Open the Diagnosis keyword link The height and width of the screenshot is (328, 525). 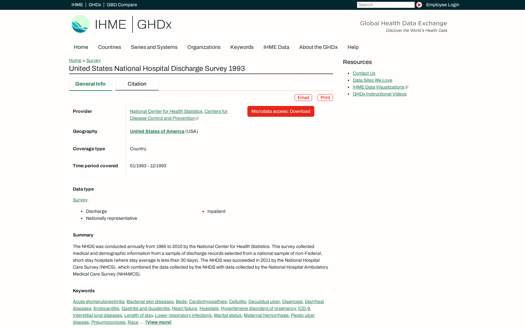coord(292,301)
